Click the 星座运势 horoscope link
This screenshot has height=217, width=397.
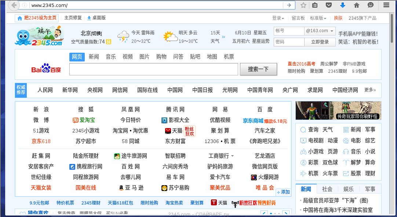[261, 41]
